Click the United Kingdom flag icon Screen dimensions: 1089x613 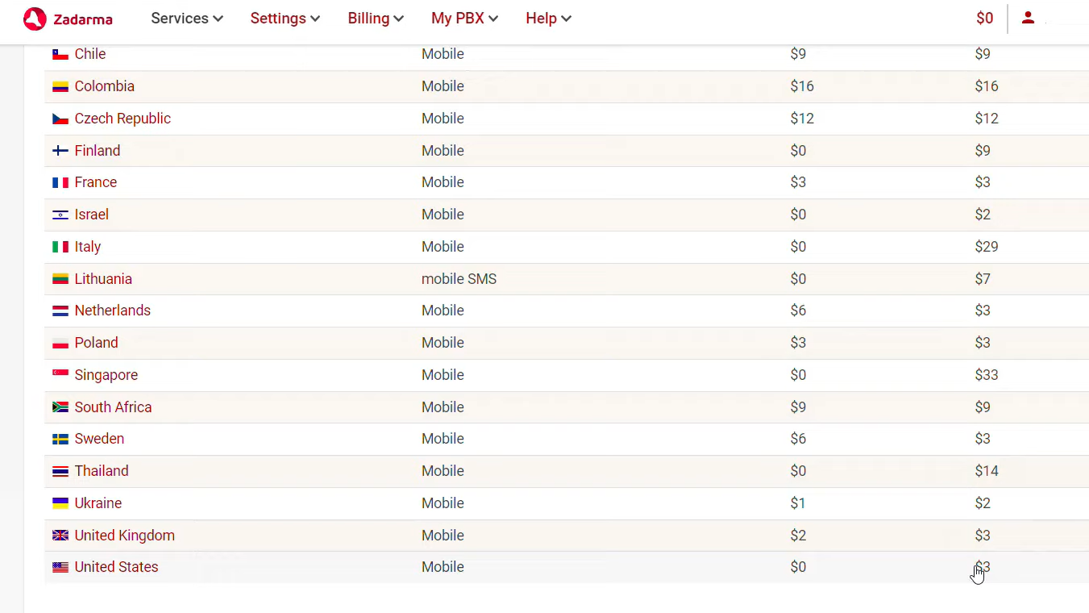pos(60,536)
